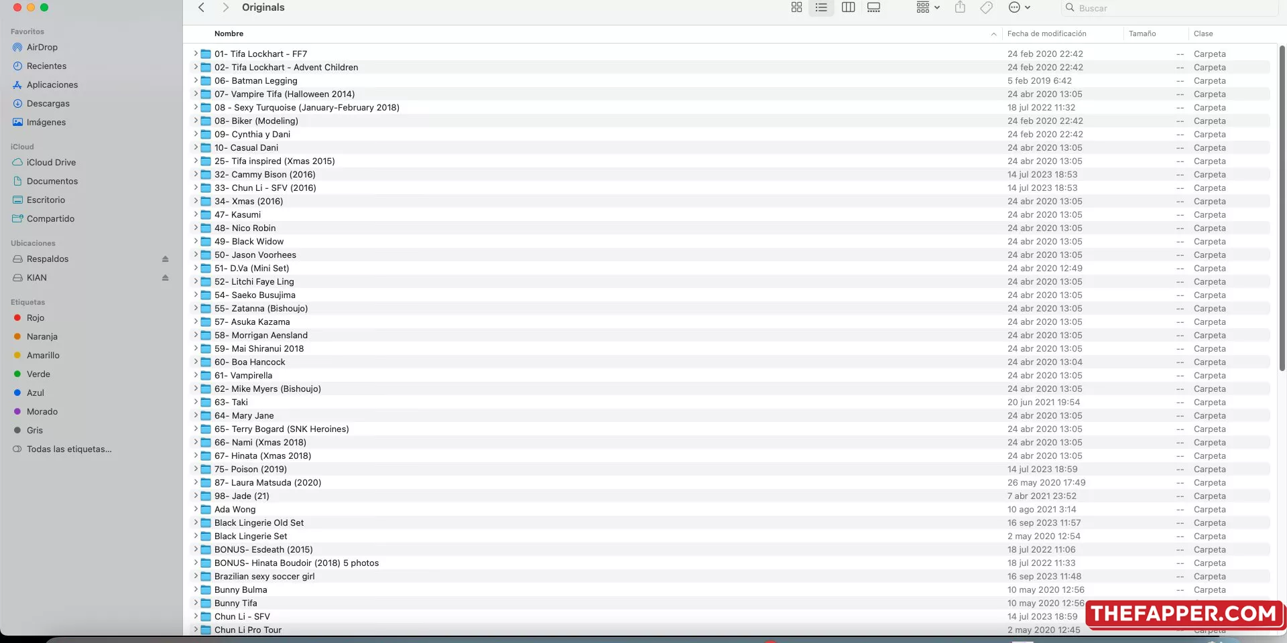This screenshot has height=643, width=1287.
Task: Click the date 5 feb 2019 6:42
Action: tap(1039, 81)
